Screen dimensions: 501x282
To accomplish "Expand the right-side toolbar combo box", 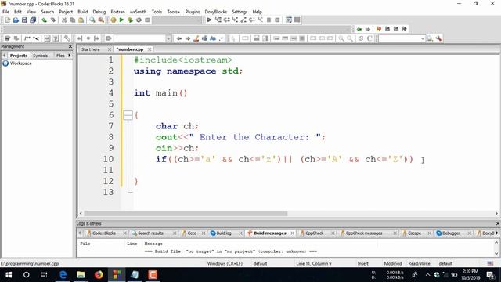I will click(x=423, y=38).
